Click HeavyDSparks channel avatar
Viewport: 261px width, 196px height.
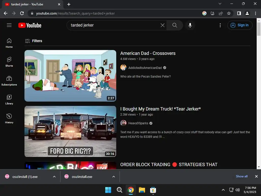(123, 123)
